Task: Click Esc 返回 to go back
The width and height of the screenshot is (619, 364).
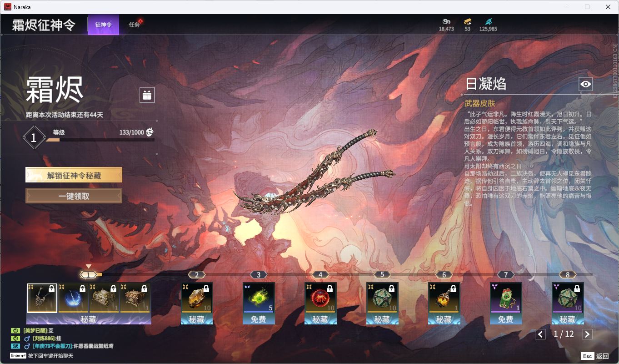Action: coord(595,356)
